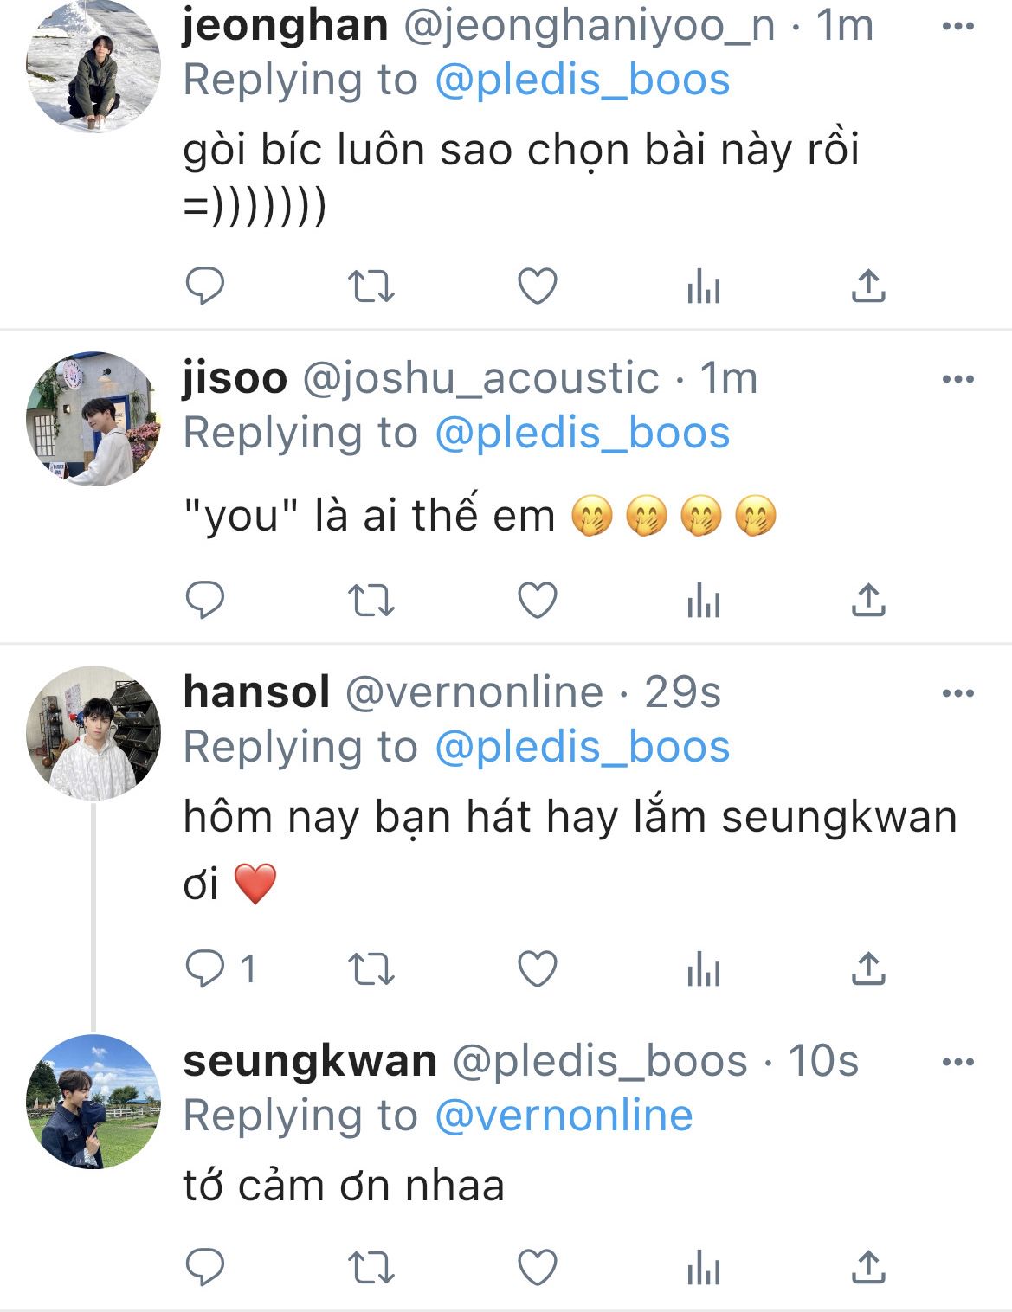View analytics on hansol's tweet
The height and width of the screenshot is (1312, 1012).
[703, 968]
